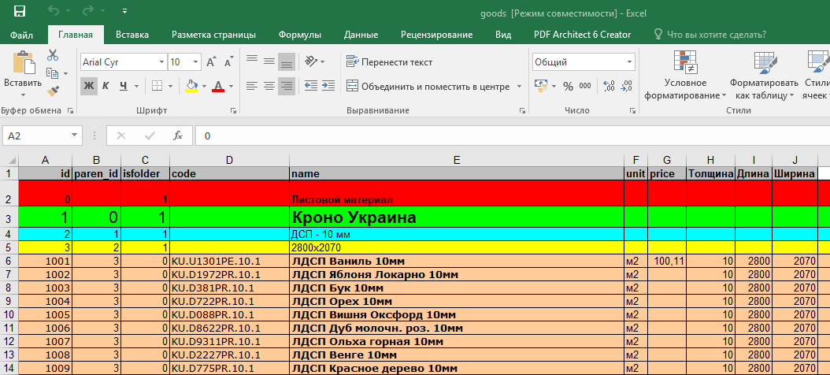Open the font size 10 dropdown

click(x=196, y=62)
